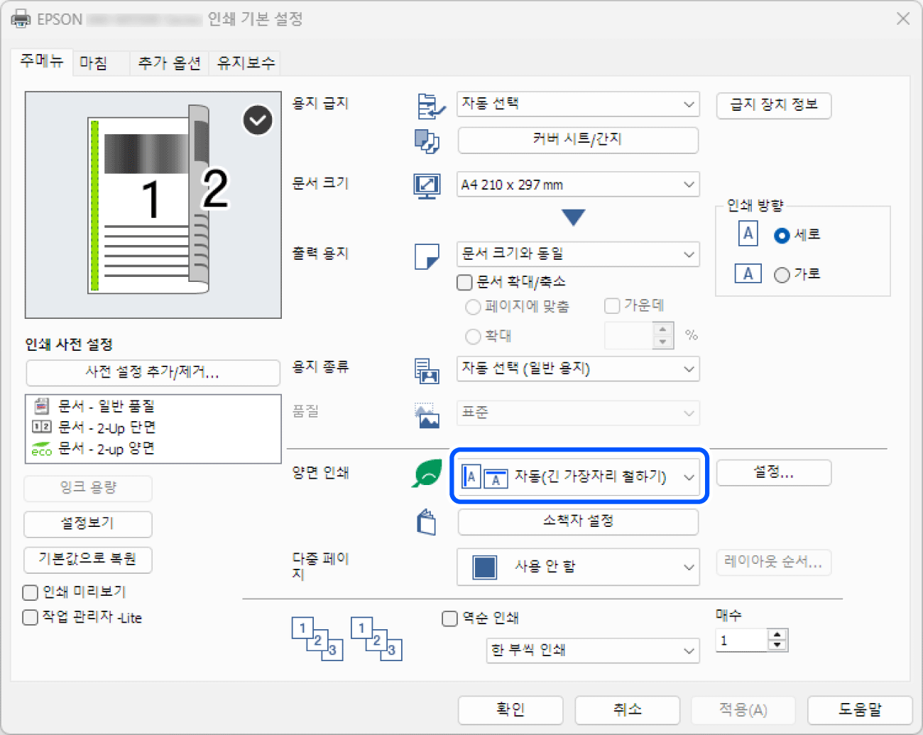
Task: Click the green eco leaf duplex icon
Action: point(427,474)
